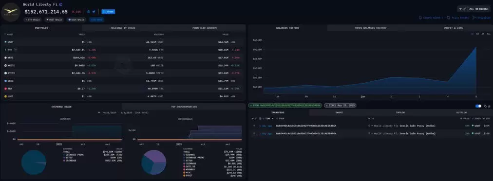Viewport: 493px width, 181px height.
Task: Select the ETH Whale tag
Action: point(33,19)
